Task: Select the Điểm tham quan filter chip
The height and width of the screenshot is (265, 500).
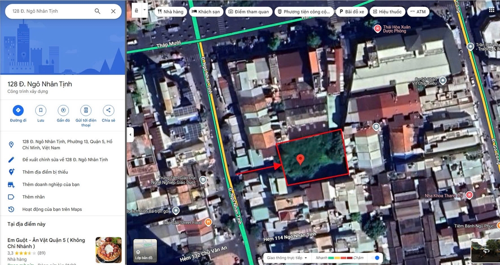Action: tap(249, 12)
